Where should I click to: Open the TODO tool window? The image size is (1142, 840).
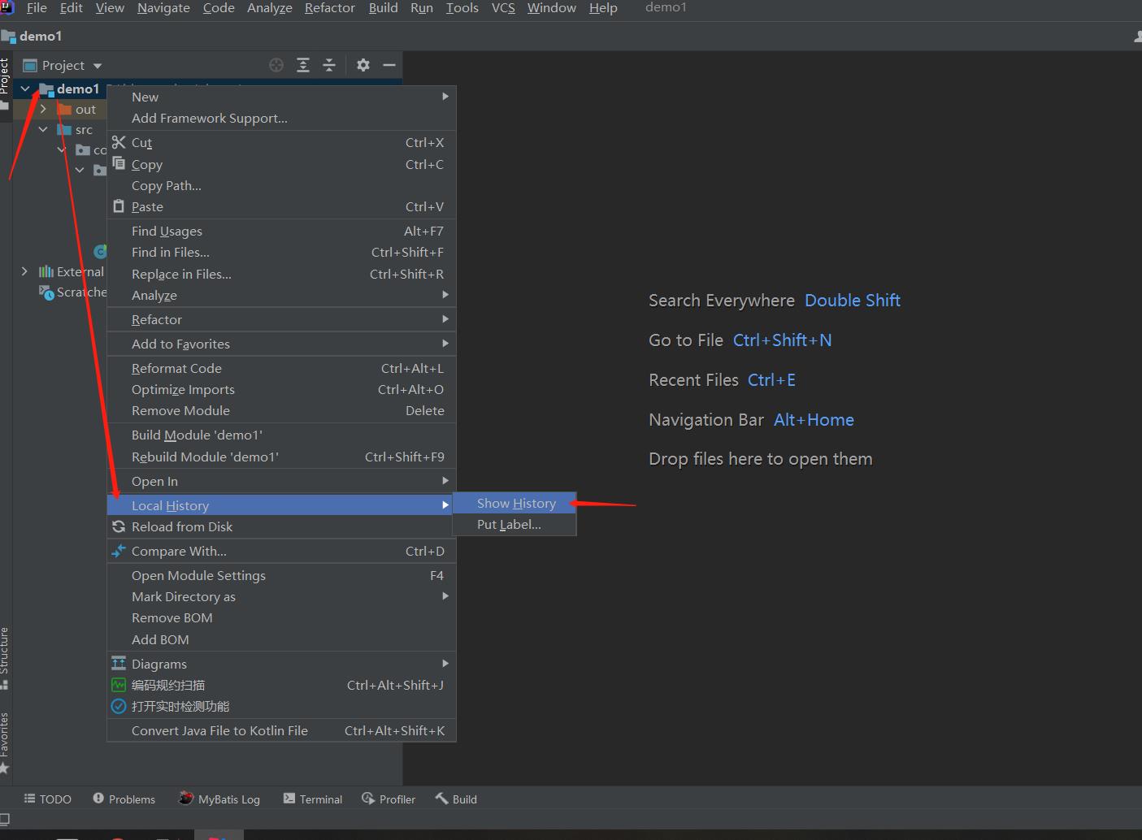click(48, 799)
